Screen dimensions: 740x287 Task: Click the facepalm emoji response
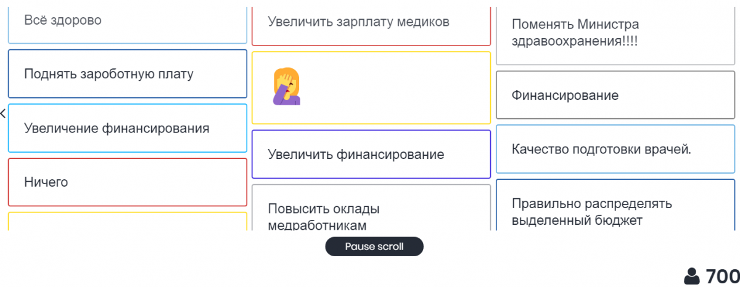pyautogui.click(x=286, y=87)
